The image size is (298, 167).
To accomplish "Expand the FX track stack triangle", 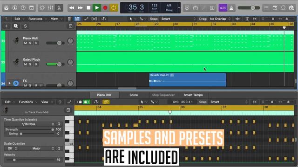I will click(9, 83).
